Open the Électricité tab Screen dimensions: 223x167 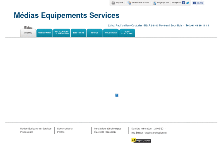(79, 33)
